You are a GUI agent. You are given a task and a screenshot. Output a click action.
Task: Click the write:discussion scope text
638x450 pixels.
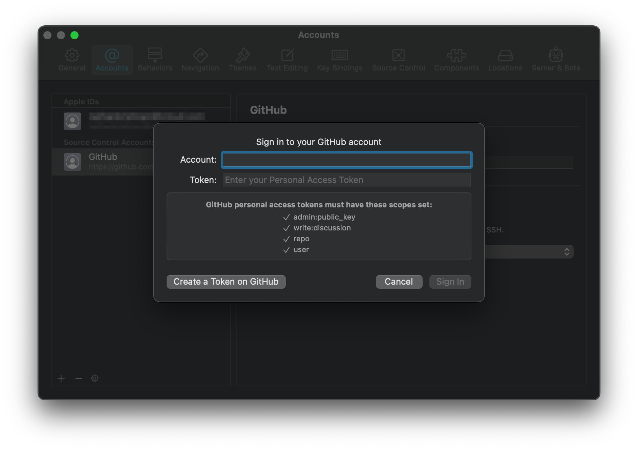pos(322,228)
